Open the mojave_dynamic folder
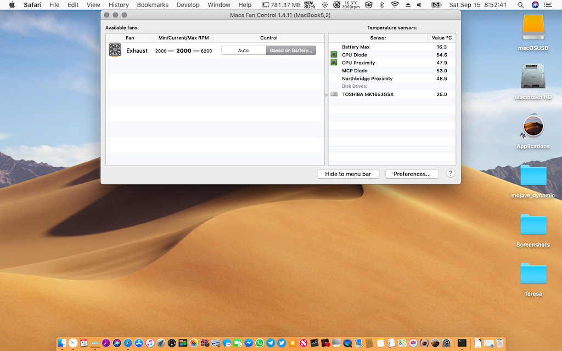The width and height of the screenshot is (562, 351). [x=533, y=175]
